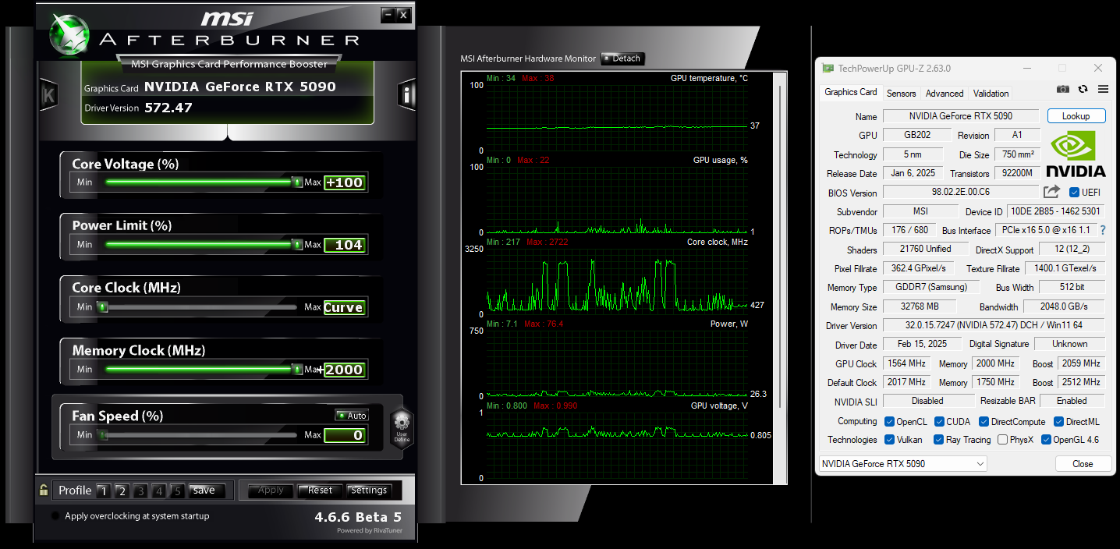Image resolution: width=1120 pixels, height=549 pixels.
Task: Select profile slot 5
Action: [178, 491]
